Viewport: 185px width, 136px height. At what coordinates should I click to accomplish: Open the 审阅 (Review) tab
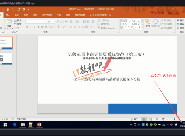click(59, 15)
